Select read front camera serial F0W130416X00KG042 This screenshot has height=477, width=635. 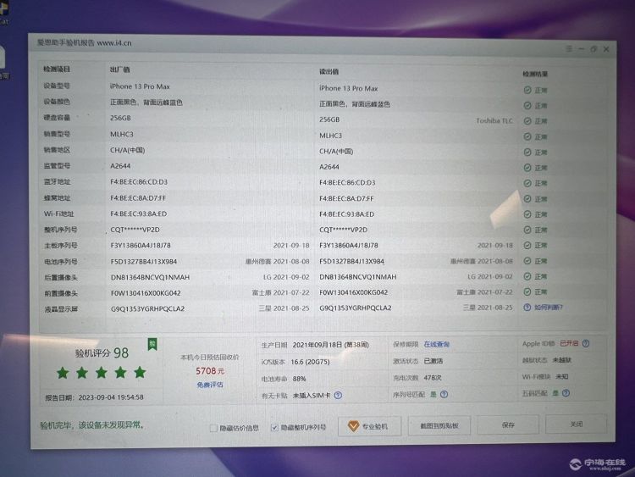pos(354,292)
